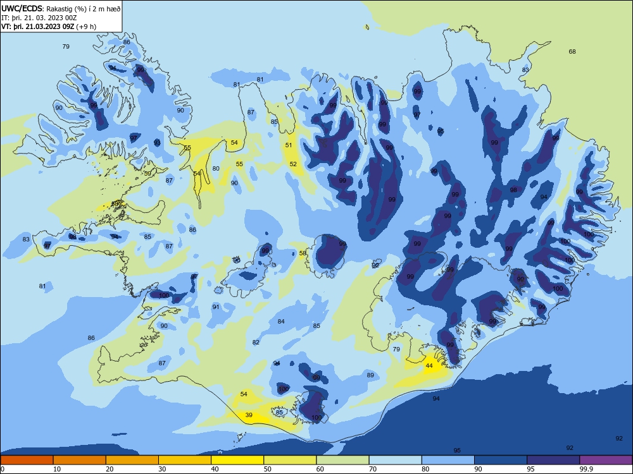Image resolution: width=633 pixels, height=474 pixels.
Task: Click the legend tick label '40'
Action: pos(215,469)
